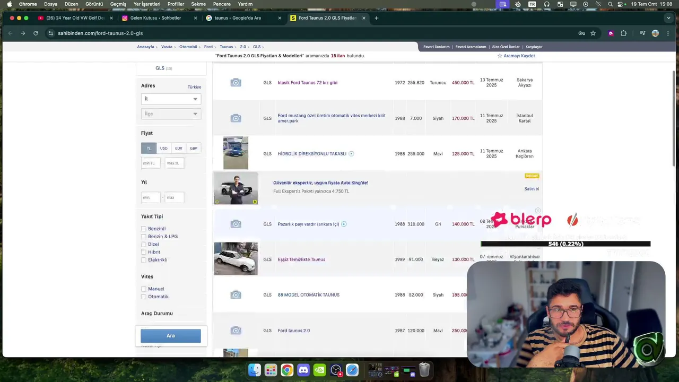Image resolution: width=679 pixels, height=382 pixels.
Task: Open the Karşılaştır link
Action: [534, 47]
